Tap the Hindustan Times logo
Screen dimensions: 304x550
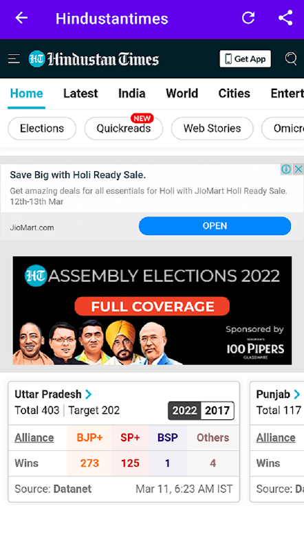pyautogui.click(x=94, y=59)
